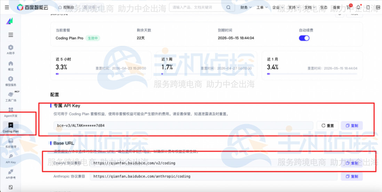
Task: Click the far-right header icon
Action: tap(377, 7)
